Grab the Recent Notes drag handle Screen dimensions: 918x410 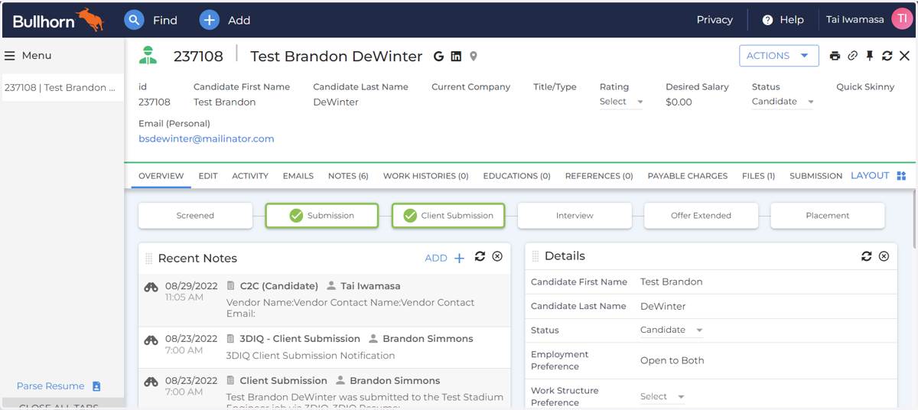point(149,259)
